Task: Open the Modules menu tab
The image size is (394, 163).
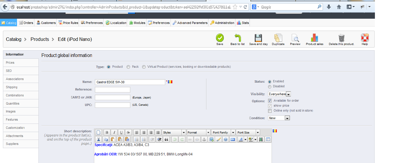Action: (x=137, y=23)
